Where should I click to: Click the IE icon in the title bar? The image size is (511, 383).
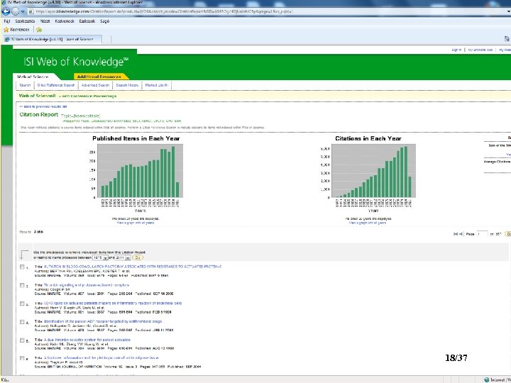[4, 2]
